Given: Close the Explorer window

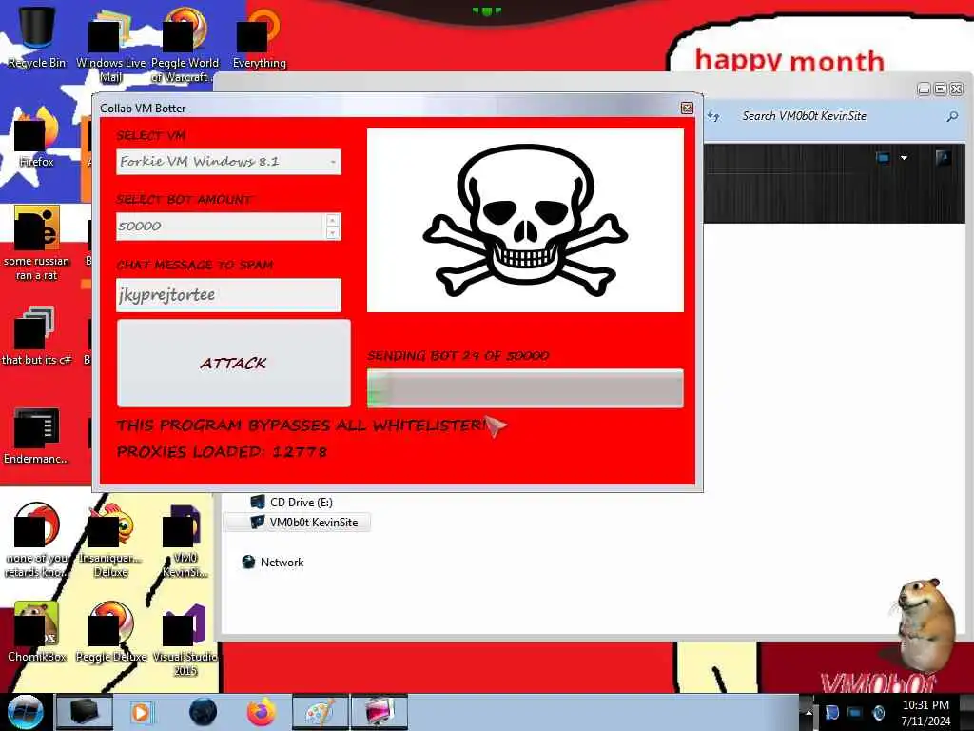Looking at the screenshot, I should (957, 89).
